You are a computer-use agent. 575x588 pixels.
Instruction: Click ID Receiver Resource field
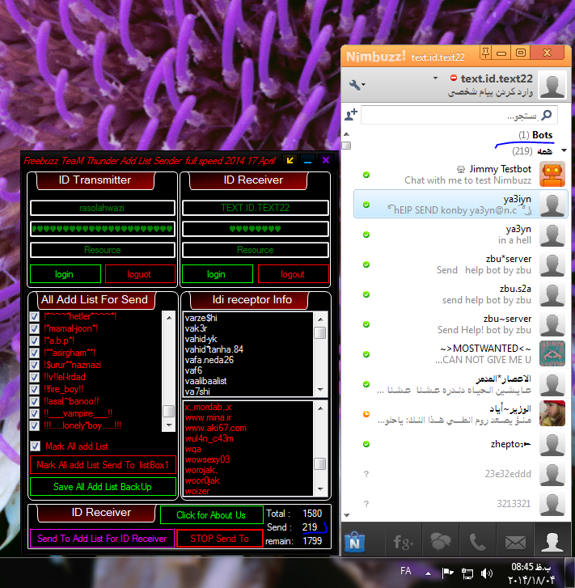(x=256, y=250)
